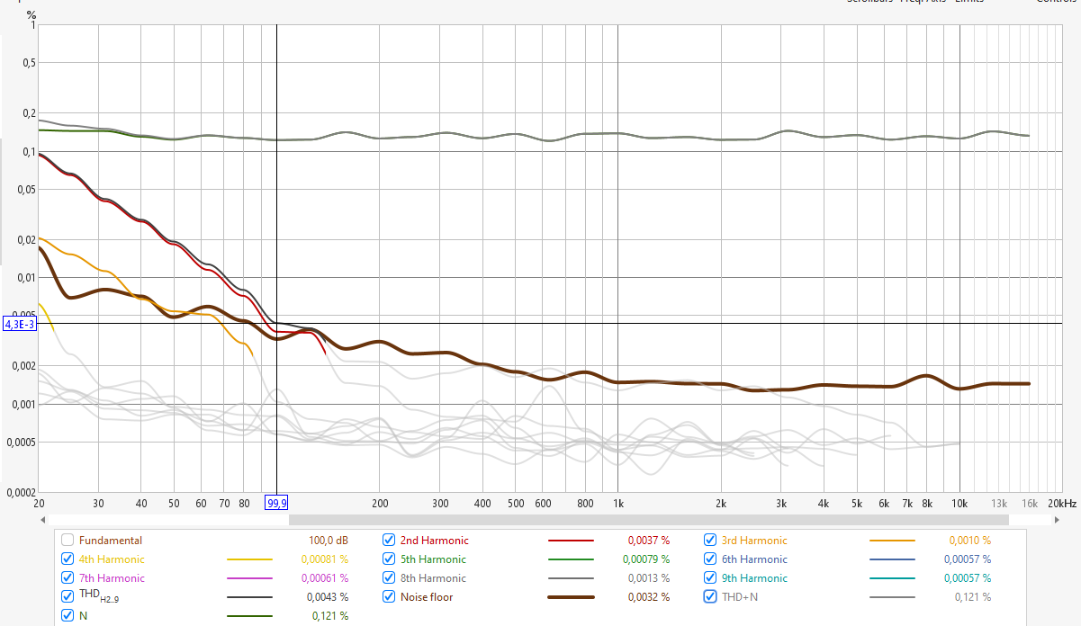
Task: Click the 7th Harmonic magenta line swatch
Action: pos(249,578)
